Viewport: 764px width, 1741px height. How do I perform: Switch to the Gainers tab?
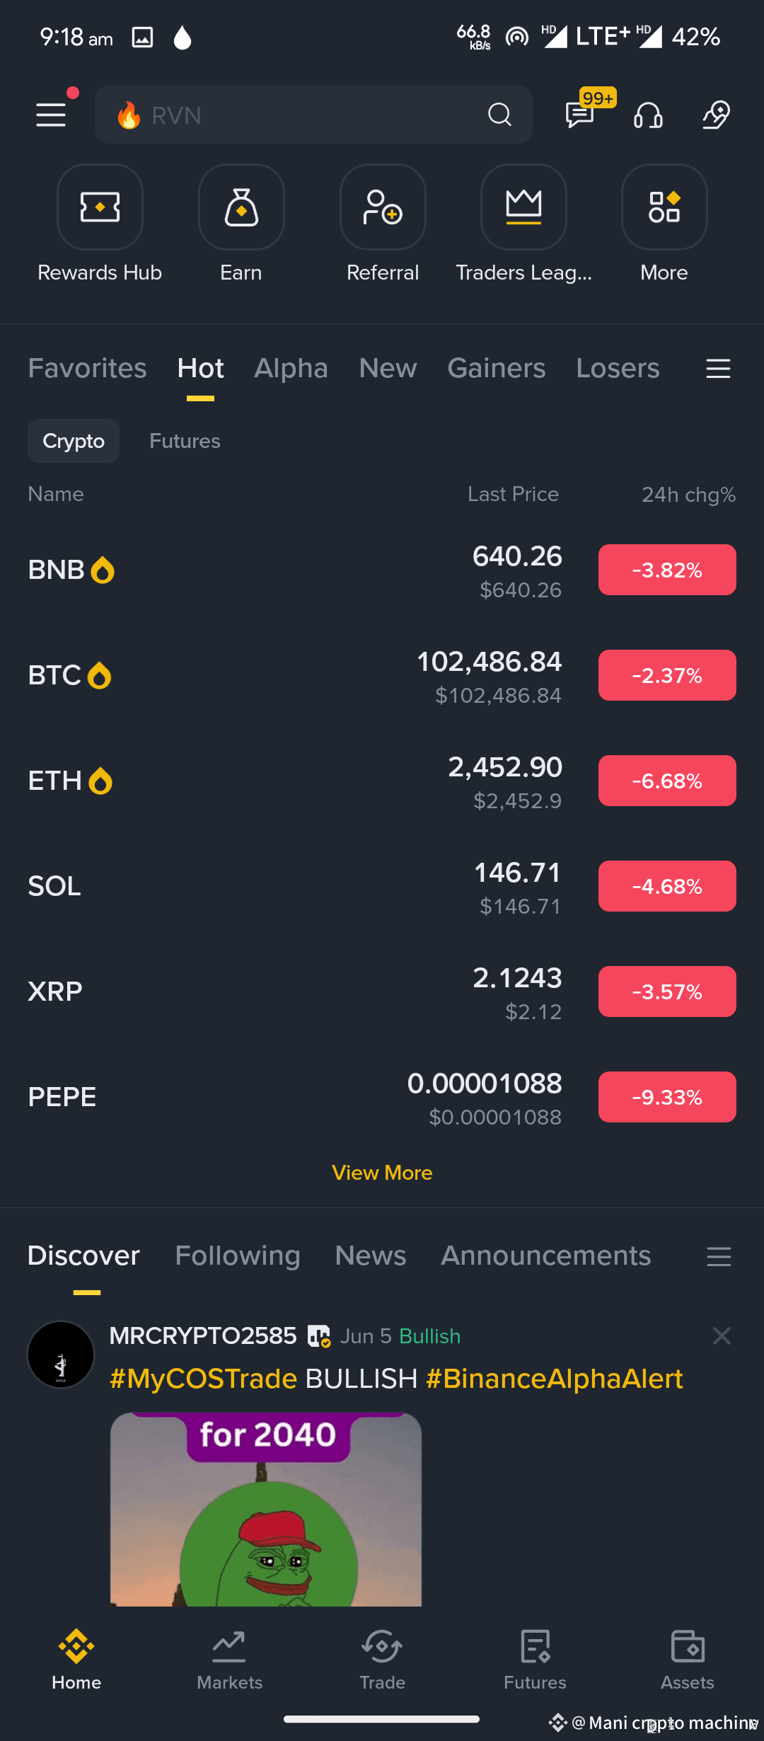coord(496,368)
